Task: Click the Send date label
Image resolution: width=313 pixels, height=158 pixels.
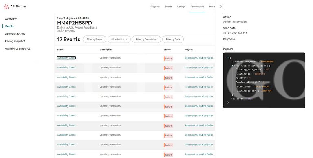Action: click(229, 28)
